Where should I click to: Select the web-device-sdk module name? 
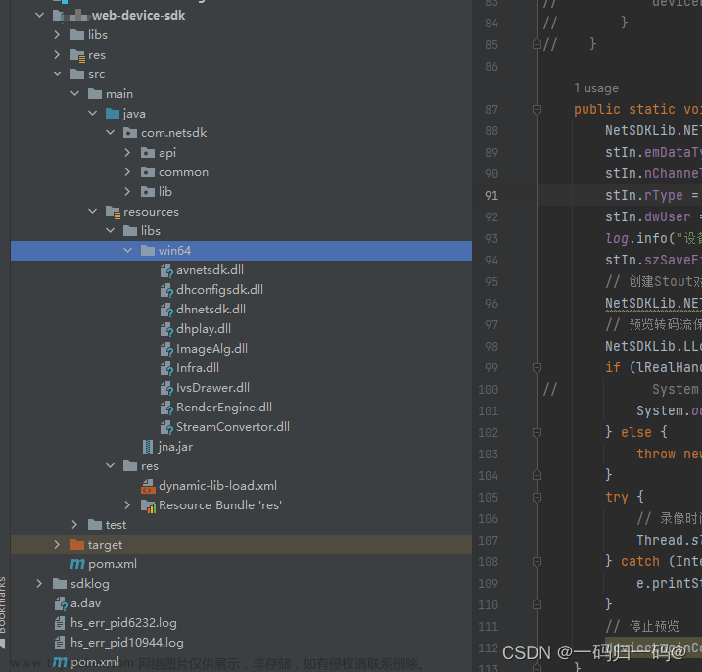pyautogui.click(x=138, y=16)
